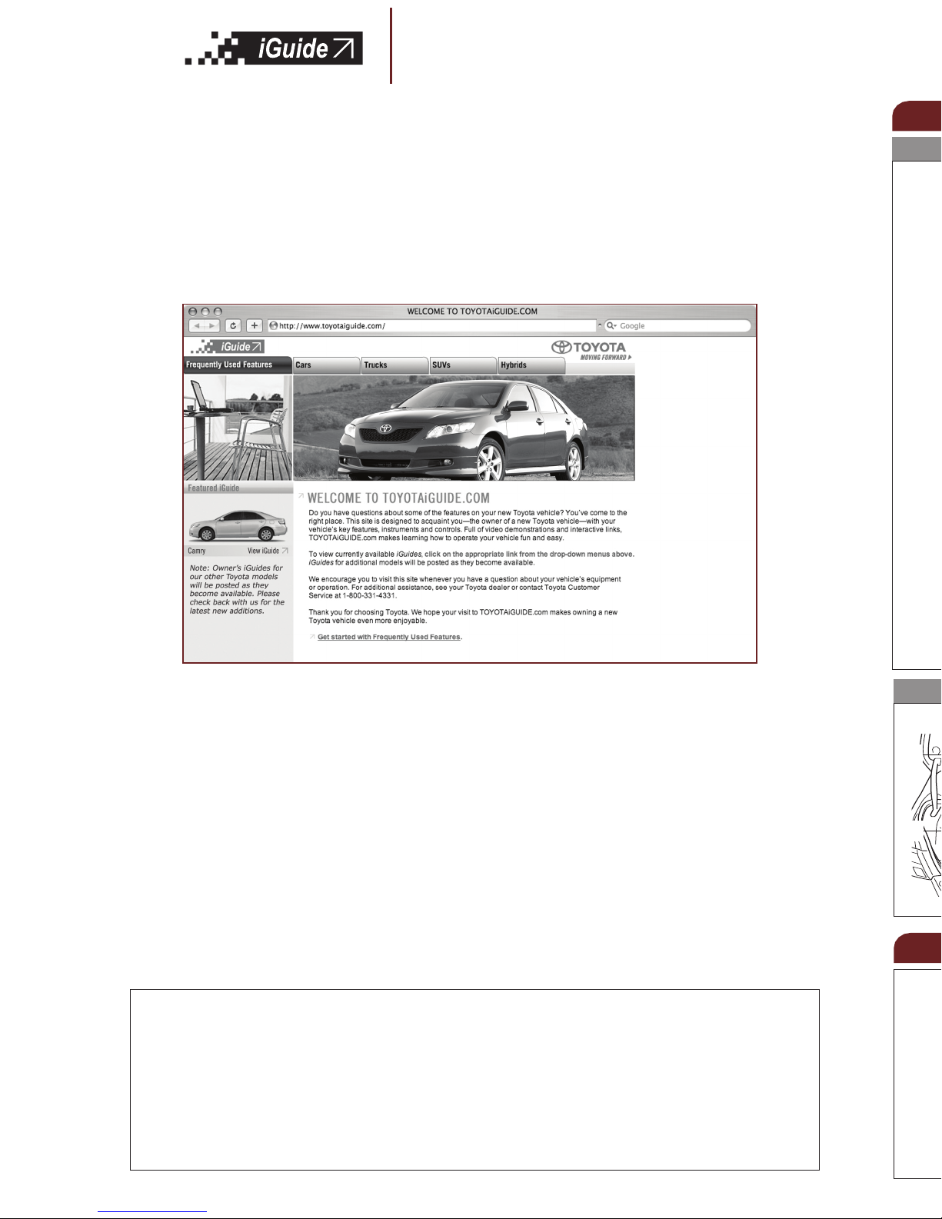Click the browser Forward arrow button

coord(212,326)
